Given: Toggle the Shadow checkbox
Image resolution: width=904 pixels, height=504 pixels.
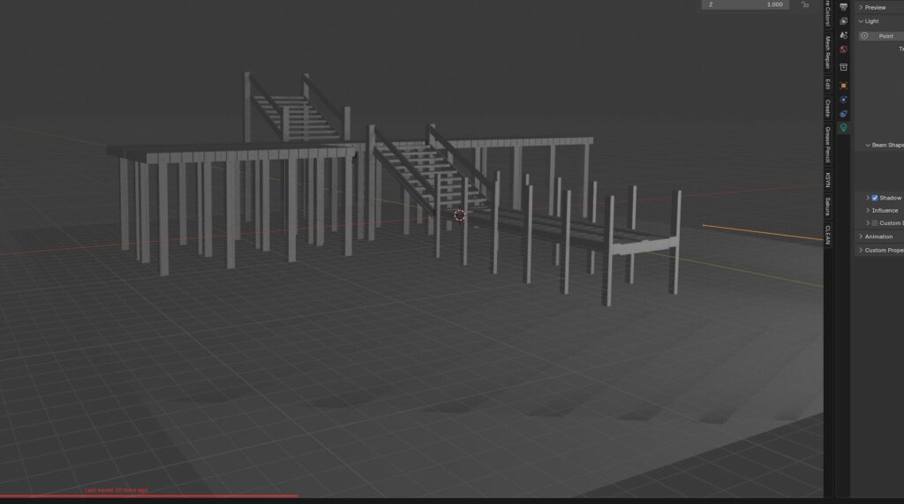Looking at the screenshot, I should pyautogui.click(x=875, y=198).
